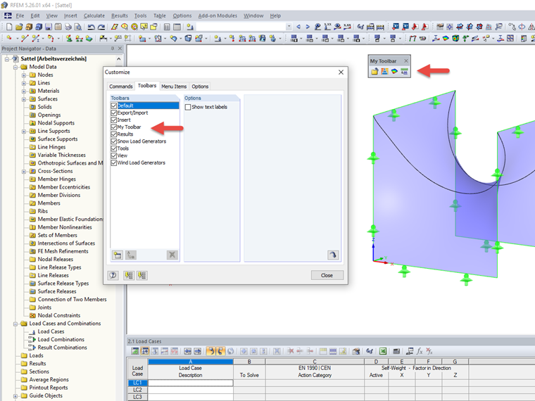
Task: Click the previous arrow beside the load case combo
Action: pos(298,27)
